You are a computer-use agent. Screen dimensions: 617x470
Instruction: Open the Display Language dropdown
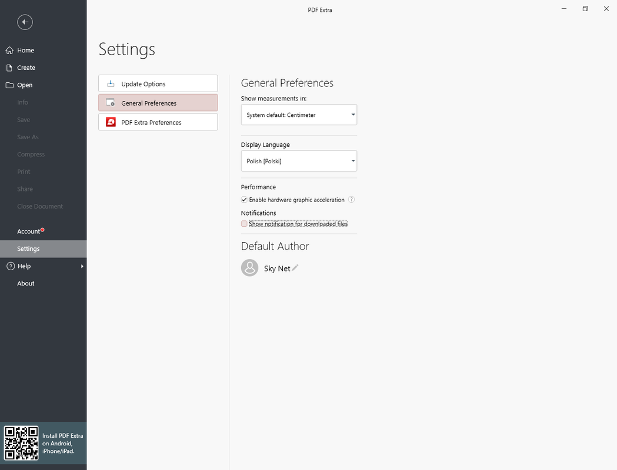coord(299,161)
